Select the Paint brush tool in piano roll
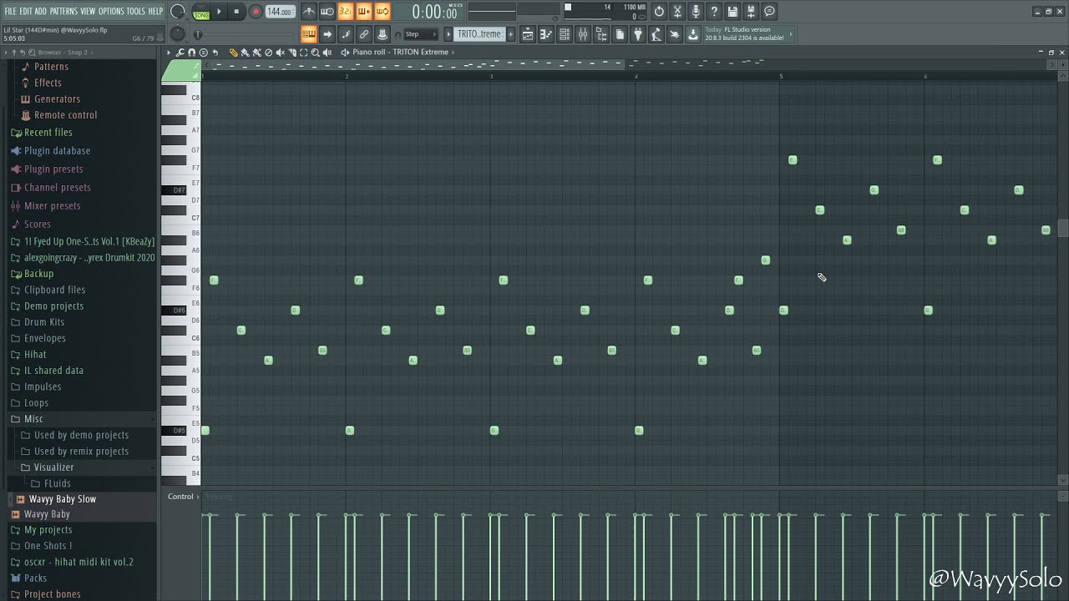Viewport: 1069px width, 601px height. (x=245, y=53)
